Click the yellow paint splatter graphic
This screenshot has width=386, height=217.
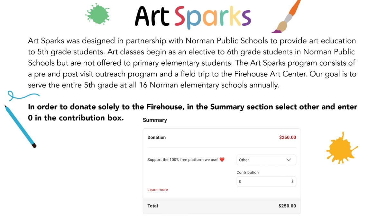[x=341, y=148]
